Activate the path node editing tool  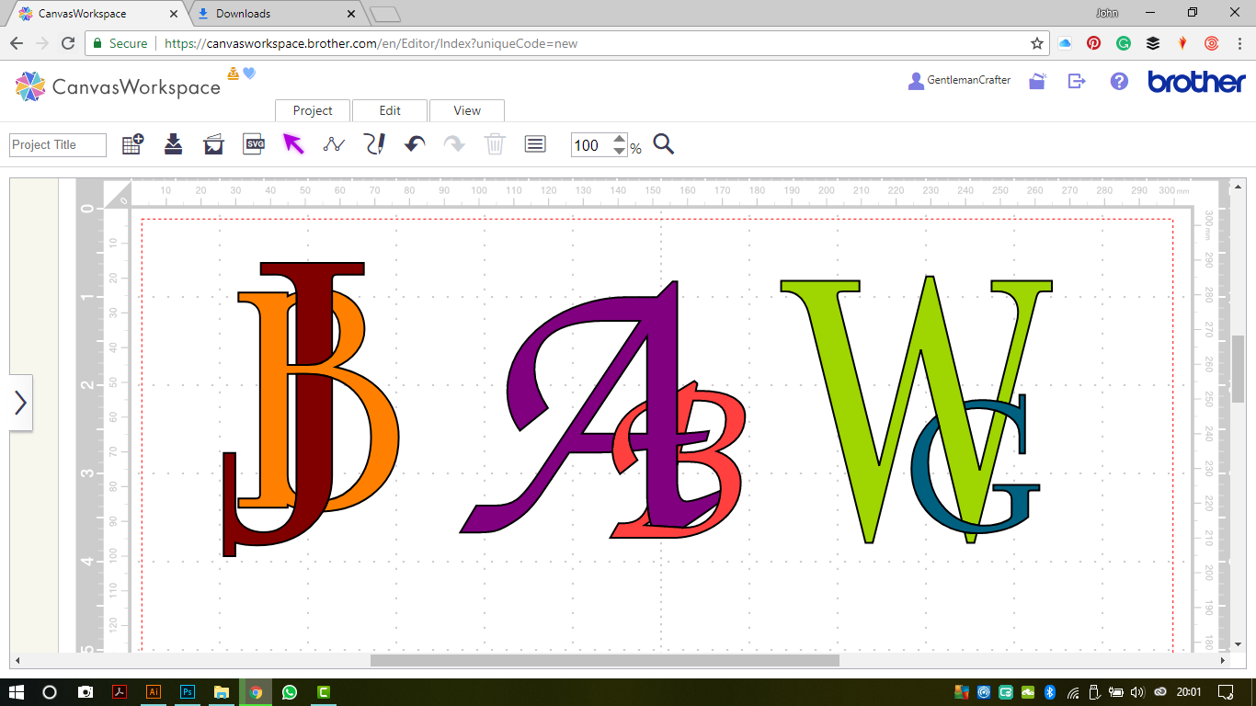[333, 144]
